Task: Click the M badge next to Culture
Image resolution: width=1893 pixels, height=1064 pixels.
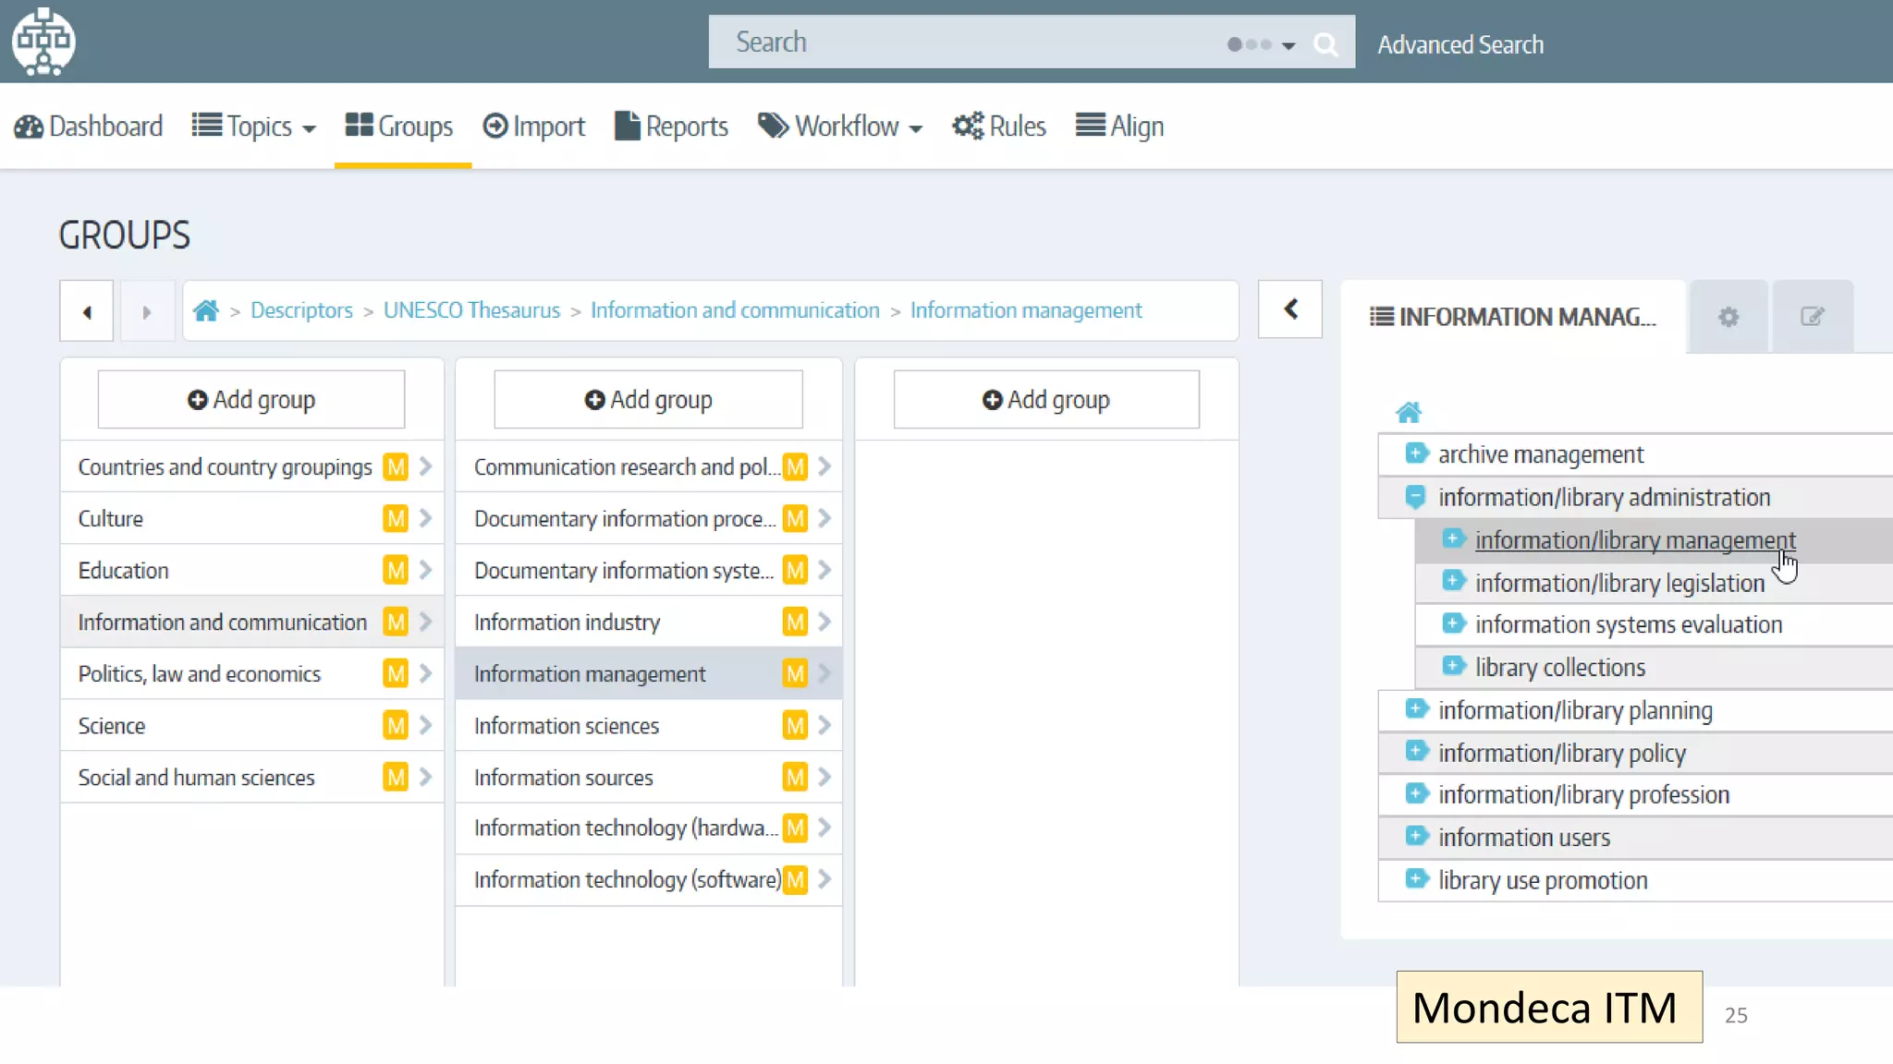Action: coord(396,518)
